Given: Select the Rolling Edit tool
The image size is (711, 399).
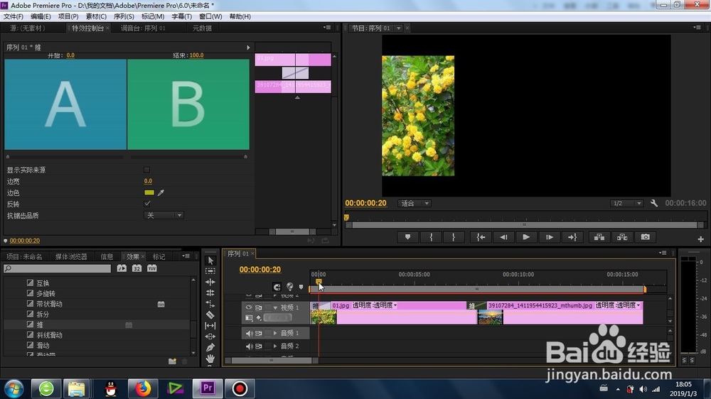Looking at the screenshot, I should 210,293.
